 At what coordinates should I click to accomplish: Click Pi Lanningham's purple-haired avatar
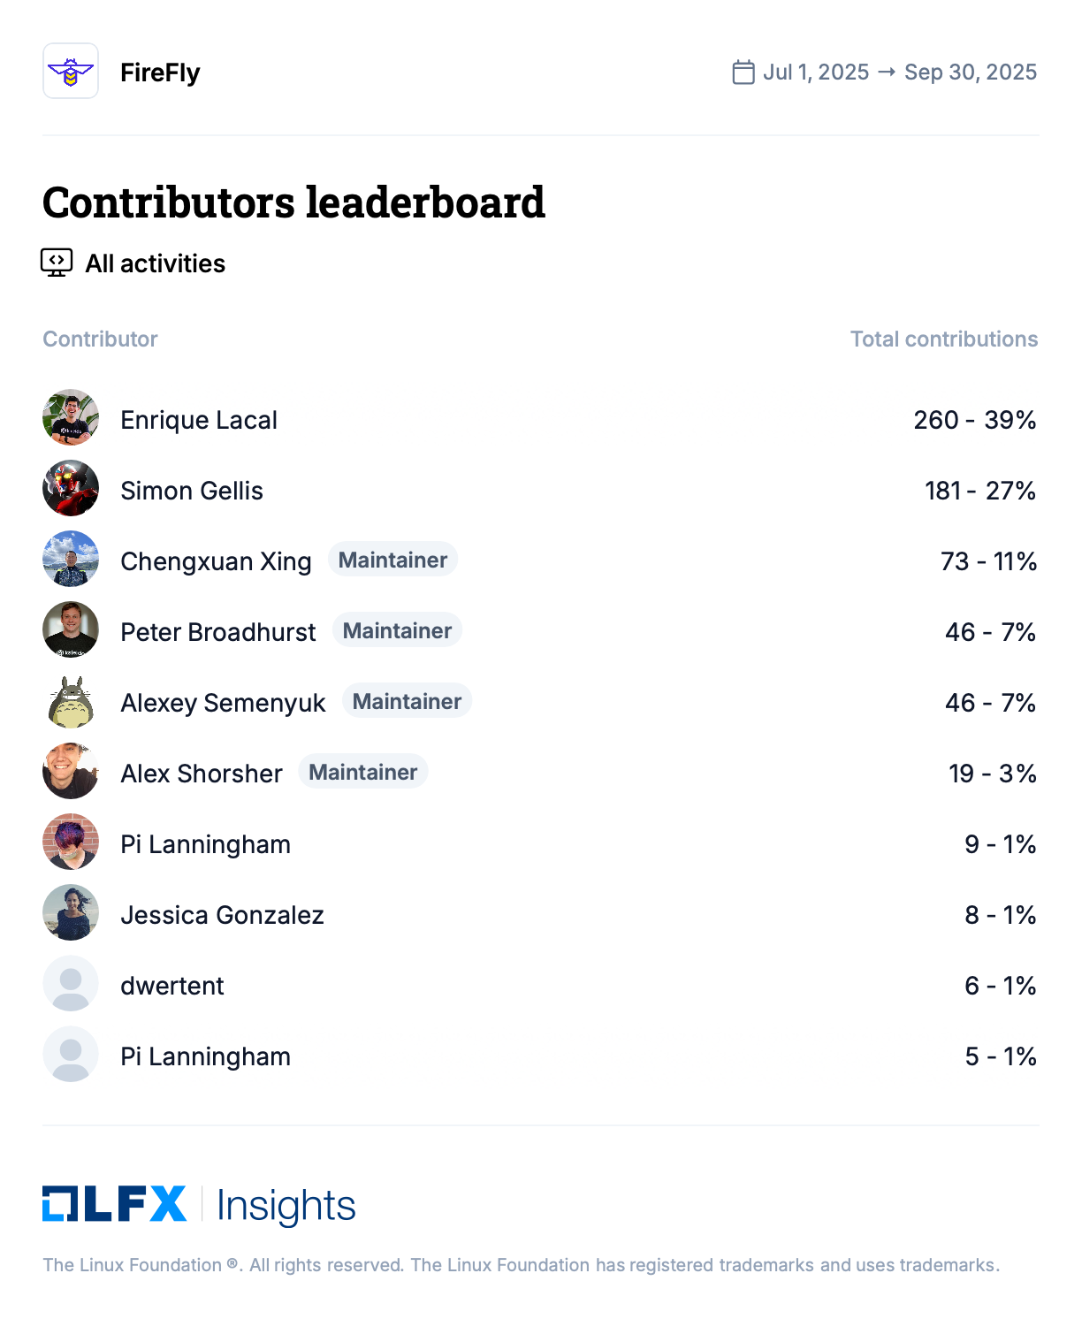tap(71, 842)
